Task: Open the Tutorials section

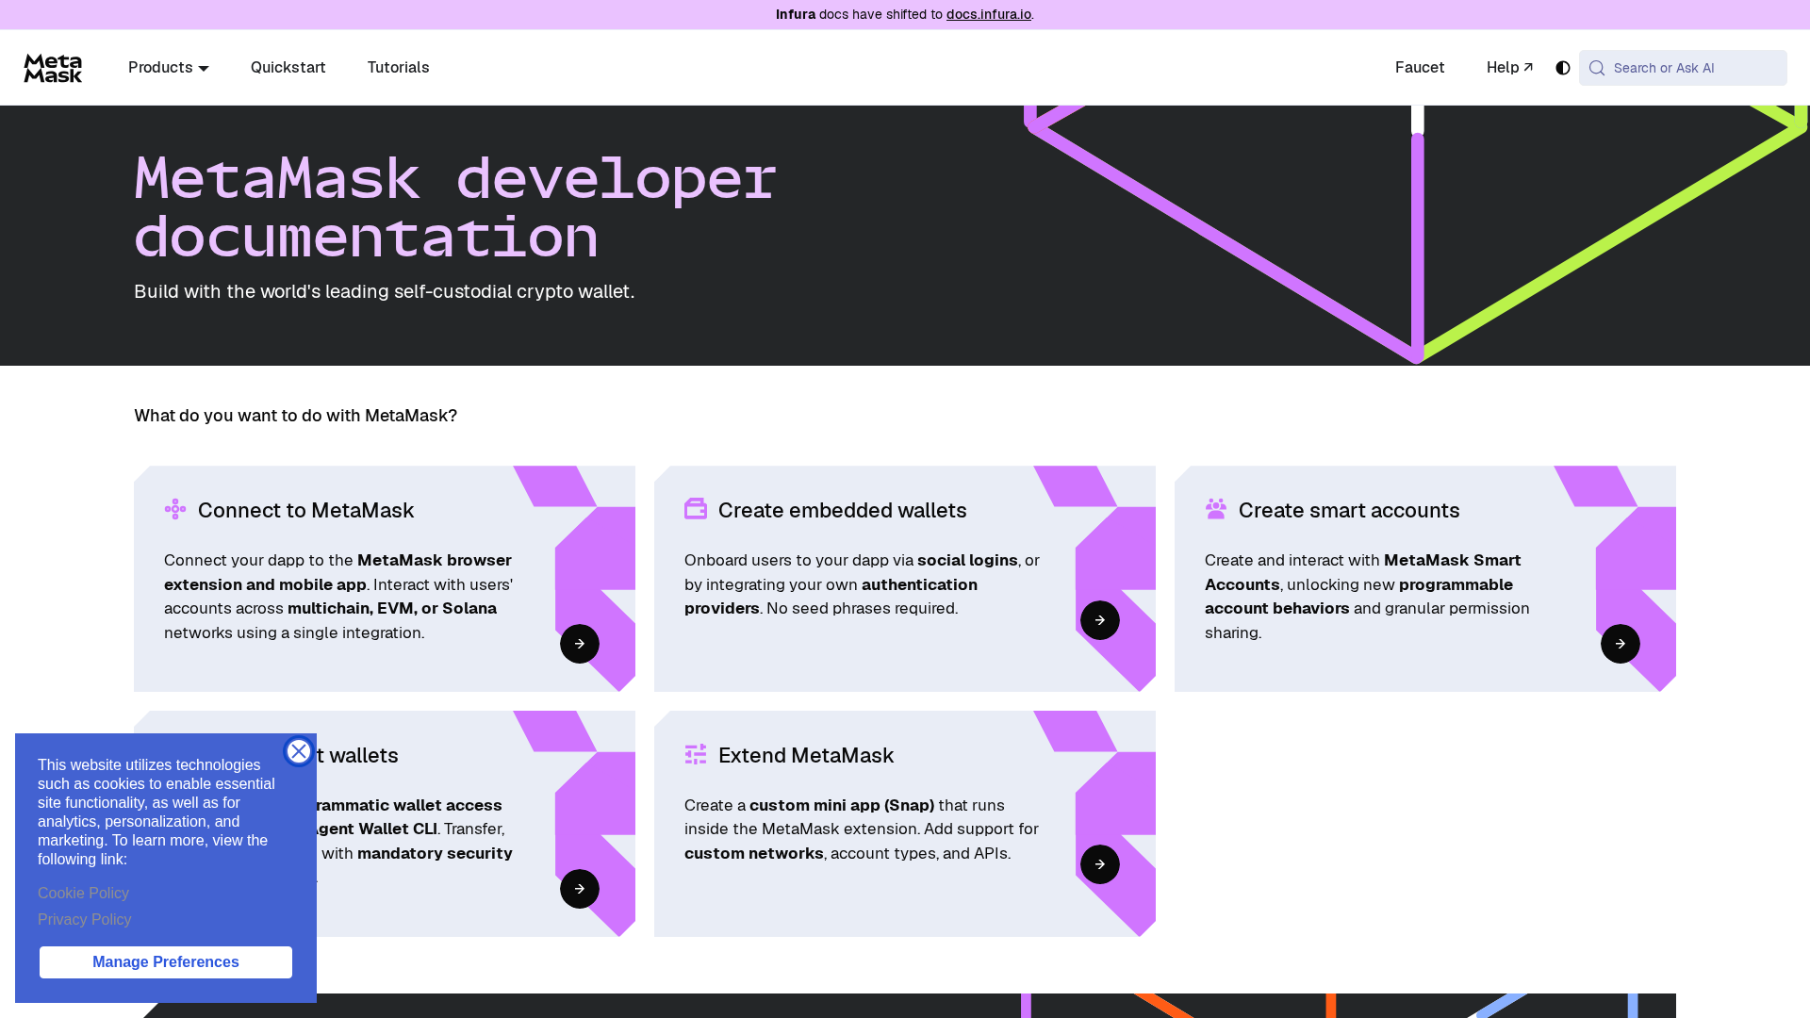Action: [399, 68]
